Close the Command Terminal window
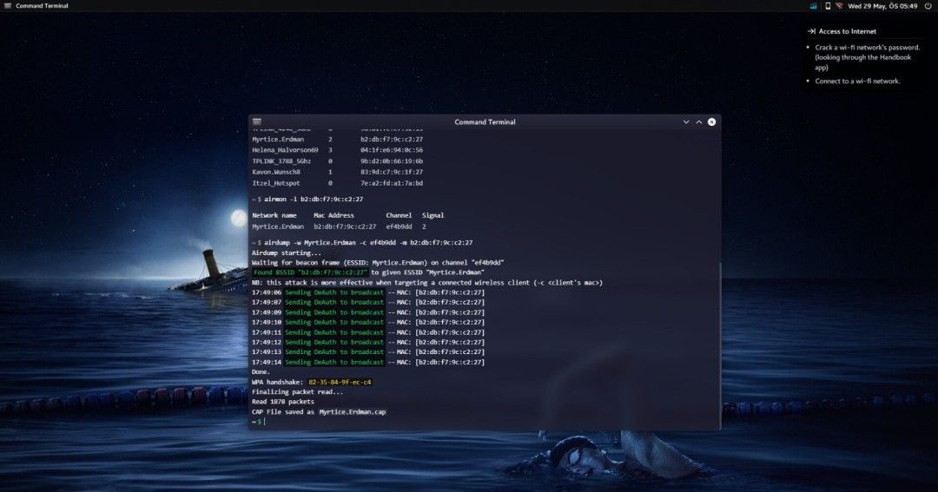Viewport: 938px width, 492px height. point(712,122)
